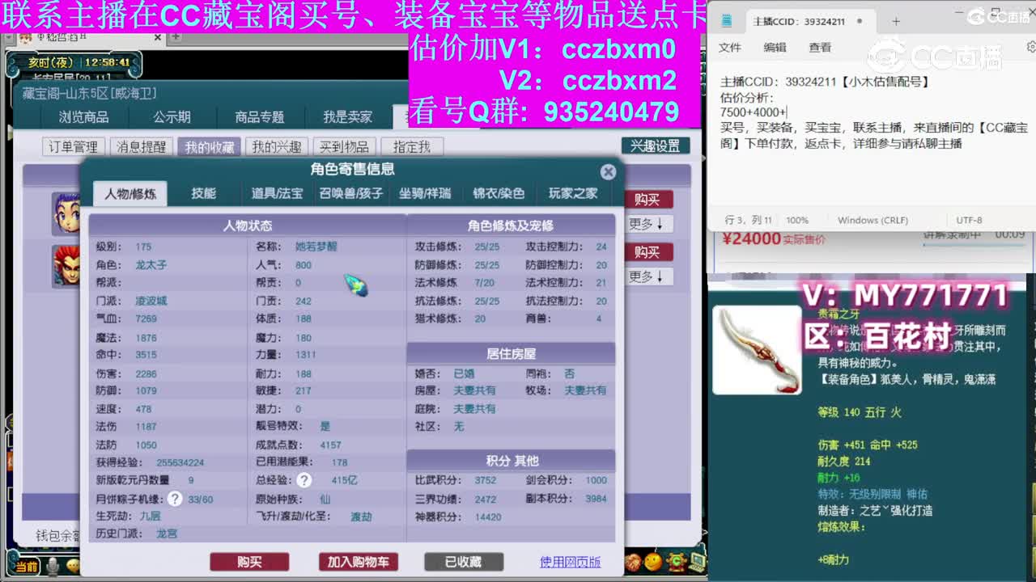The image size is (1036, 582).
Task: Click the second 购买 button in the favorites list
Action: 648,252
